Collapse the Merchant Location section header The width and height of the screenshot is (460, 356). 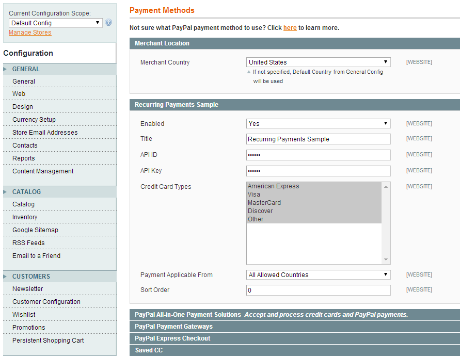(295, 43)
